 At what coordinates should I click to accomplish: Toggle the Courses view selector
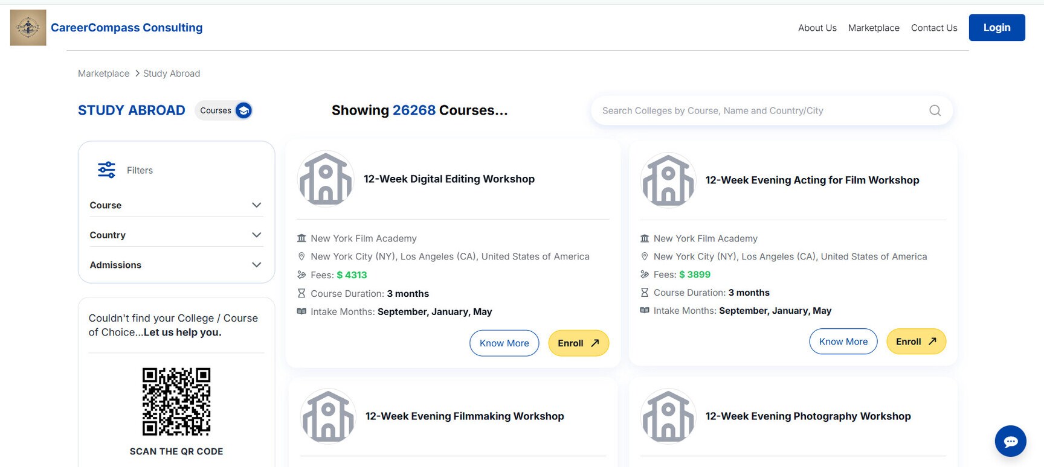(x=224, y=110)
